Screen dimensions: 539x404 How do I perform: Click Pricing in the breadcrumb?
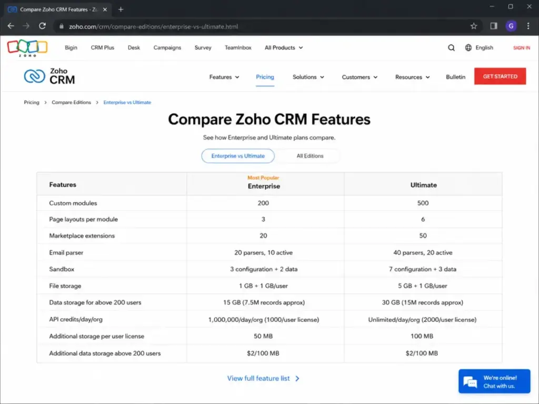(x=31, y=103)
